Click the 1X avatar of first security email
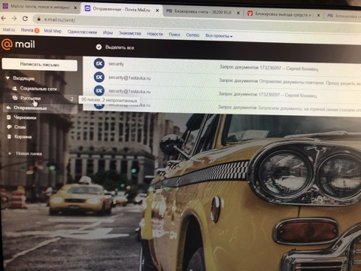Screen dimensions: 361x271 (x=99, y=63)
